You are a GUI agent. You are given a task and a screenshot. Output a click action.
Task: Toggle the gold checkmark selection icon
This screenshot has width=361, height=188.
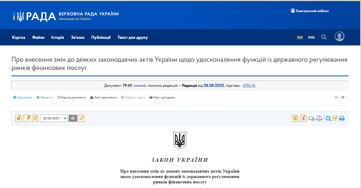coord(335,118)
